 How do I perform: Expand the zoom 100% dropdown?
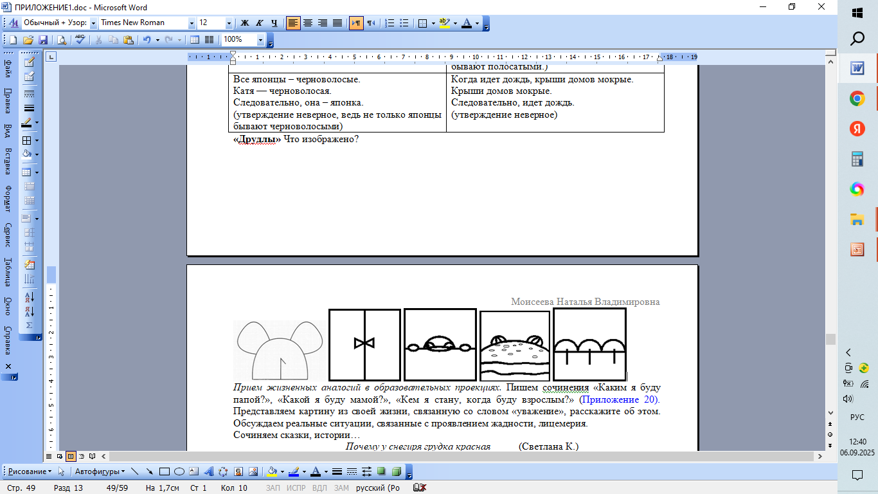[x=260, y=40]
